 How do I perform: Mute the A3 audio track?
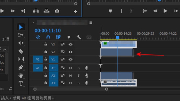click(70, 83)
